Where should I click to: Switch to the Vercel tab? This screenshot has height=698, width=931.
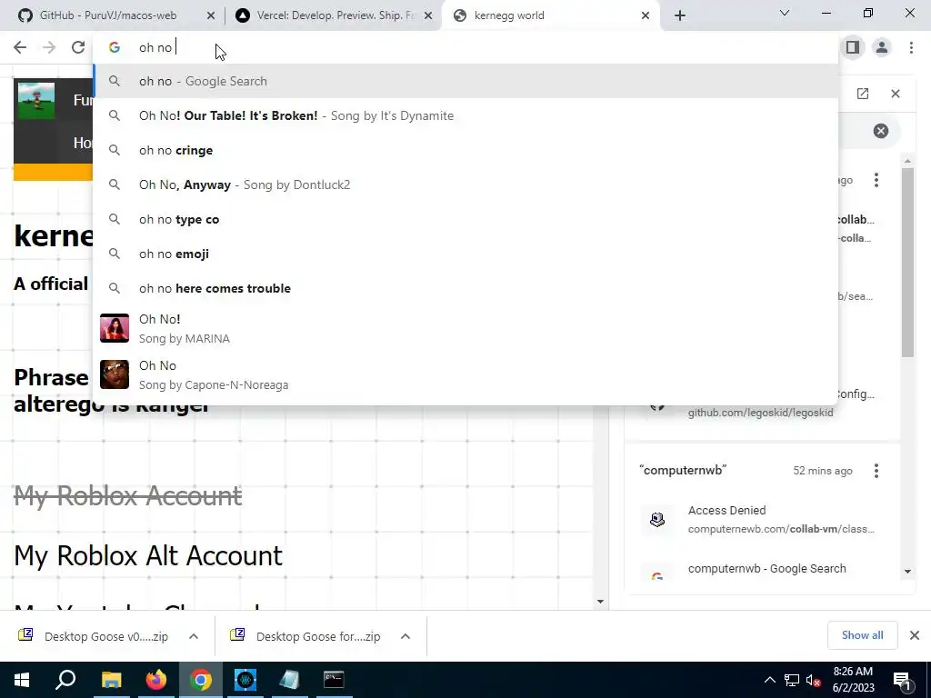click(335, 15)
